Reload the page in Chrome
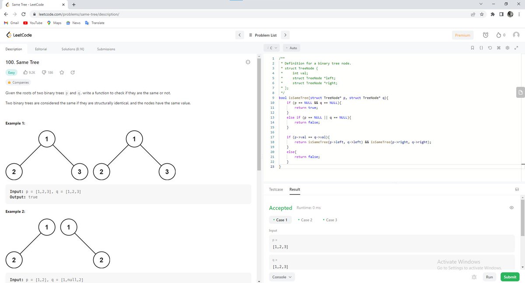The height and width of the screenshot is (283, 525). [x=23, y=14]
